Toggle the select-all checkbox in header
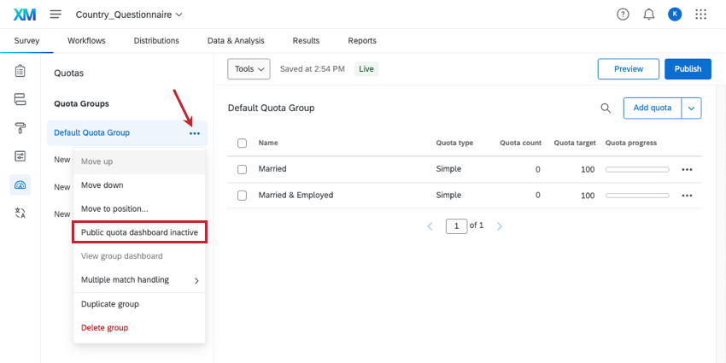Screen dimensions: 726x363 tap(242, 143)
